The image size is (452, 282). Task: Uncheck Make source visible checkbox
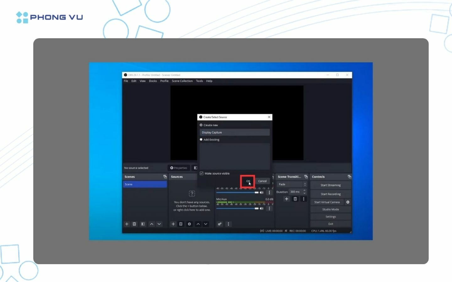[x=202, y=173]
